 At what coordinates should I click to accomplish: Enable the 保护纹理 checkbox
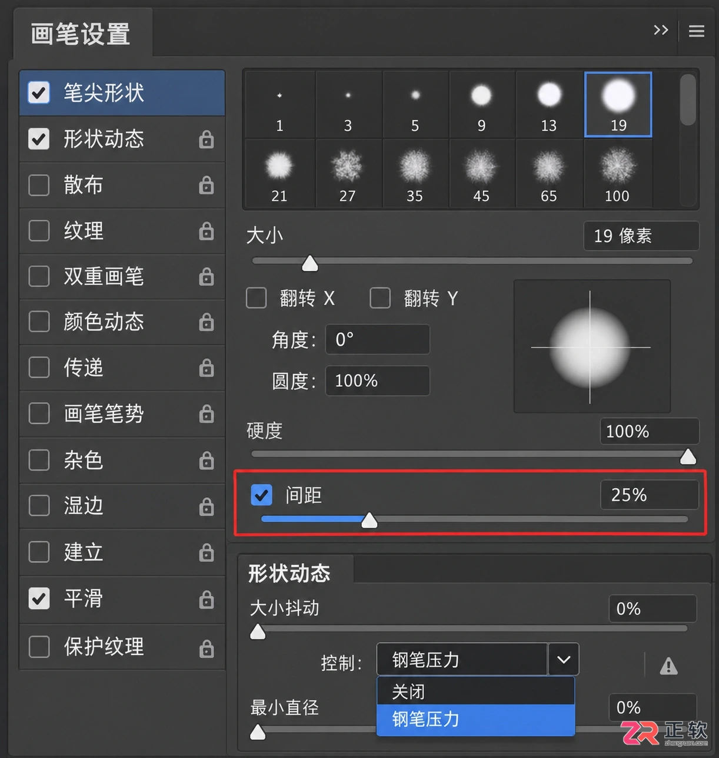coord(39,647)
